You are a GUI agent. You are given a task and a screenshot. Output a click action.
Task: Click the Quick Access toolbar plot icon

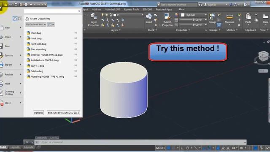[26, 5]
